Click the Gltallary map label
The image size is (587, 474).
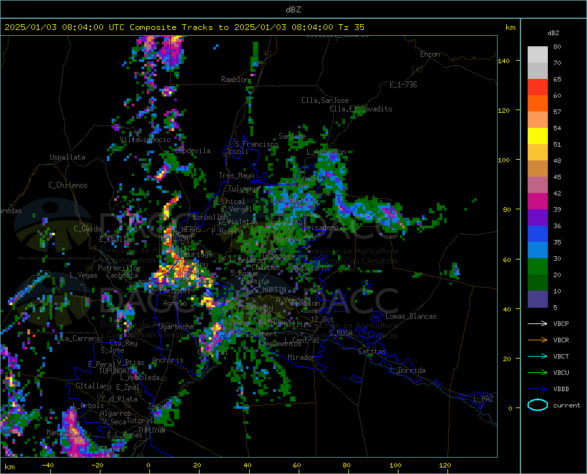93,386
